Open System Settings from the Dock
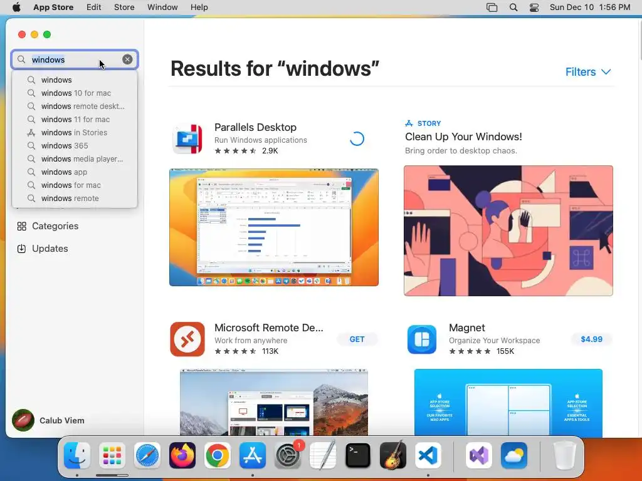Image resolution: width=642 pixels, height=481 pixels. [288, 455]
